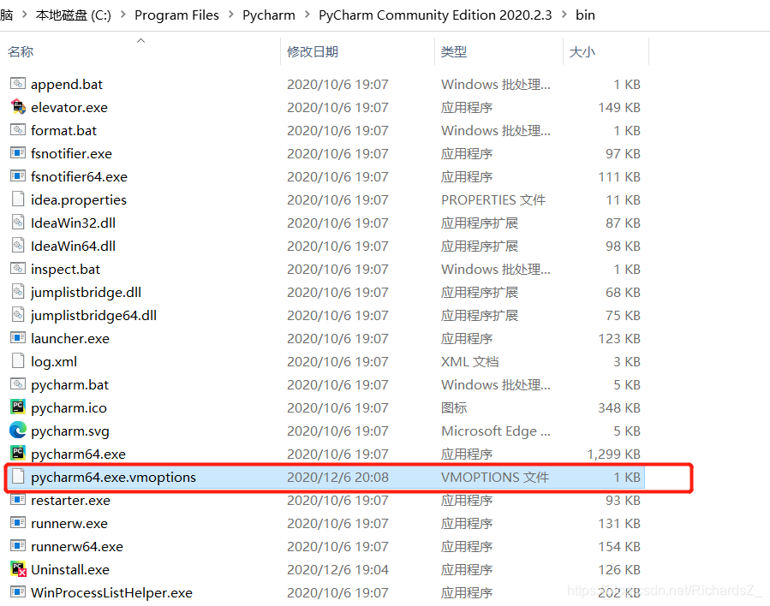This screenshot has width=770, height=606.
Task: Click the fsnotifier64.exe file icon
Action: 18,175
